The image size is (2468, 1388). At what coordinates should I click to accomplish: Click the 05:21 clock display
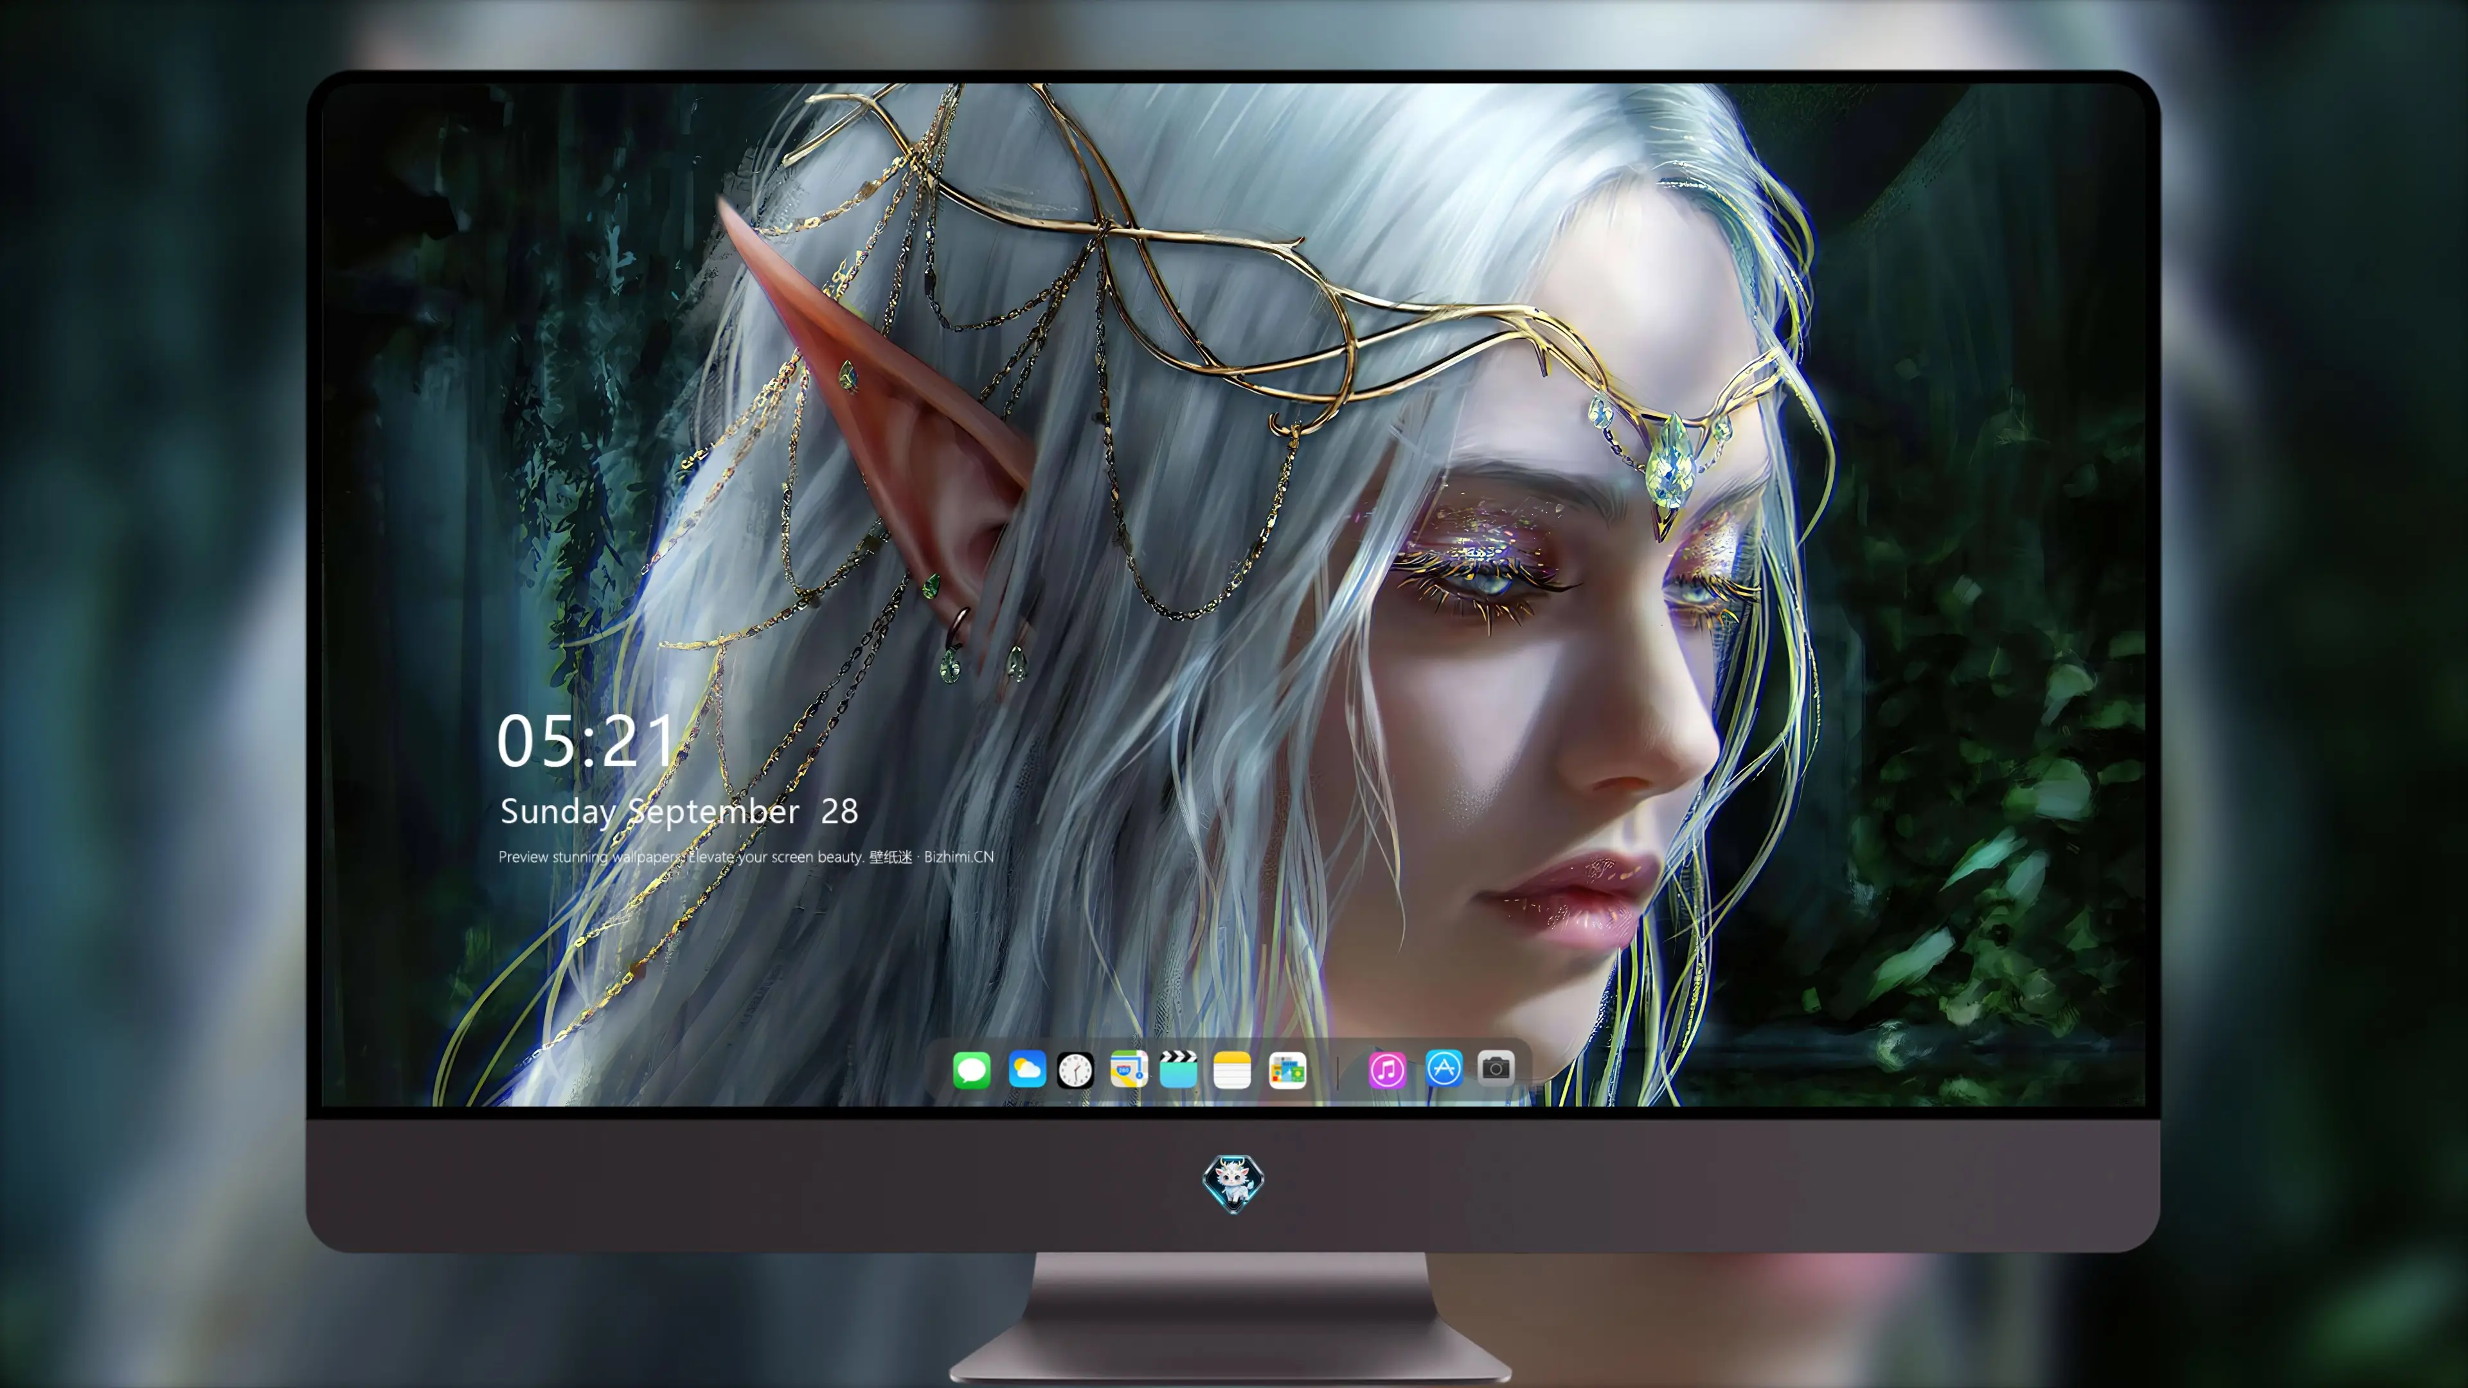click(586, 742)
